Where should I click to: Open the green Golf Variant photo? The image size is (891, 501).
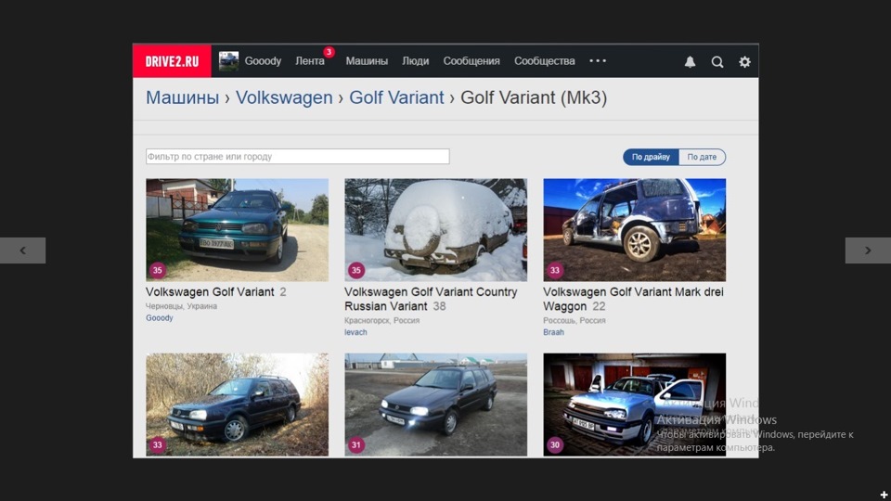[x=237, y=230]
